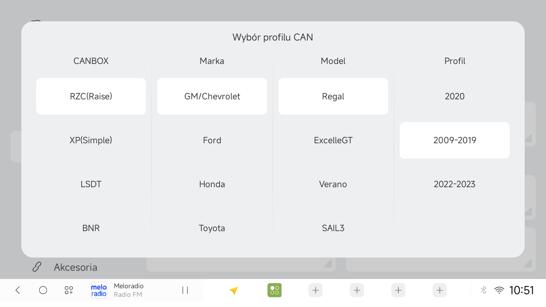The width and height of the screenshot is (546, 307).
Task: Tap the Bluetooth status icon
Action: click(483, 290)
